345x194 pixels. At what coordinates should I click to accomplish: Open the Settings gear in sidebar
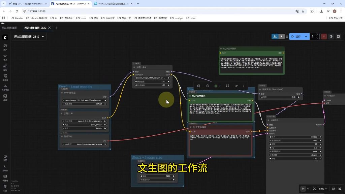point(5,188)
